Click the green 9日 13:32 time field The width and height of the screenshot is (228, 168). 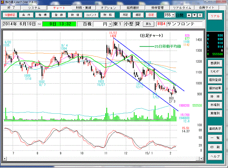pyautogui.click(x=59, y=24)
